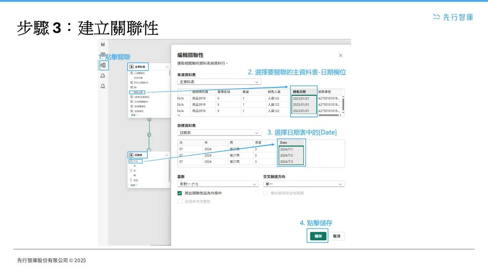Expand the 基數 dropdown showing 多對一
This screenshot has height=274, width=488.
pos(218,184)
